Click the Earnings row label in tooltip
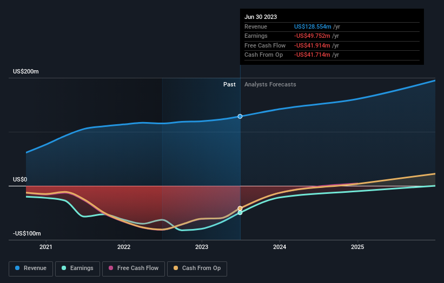This screenshot has width=444, height=283. click(256, 36)
